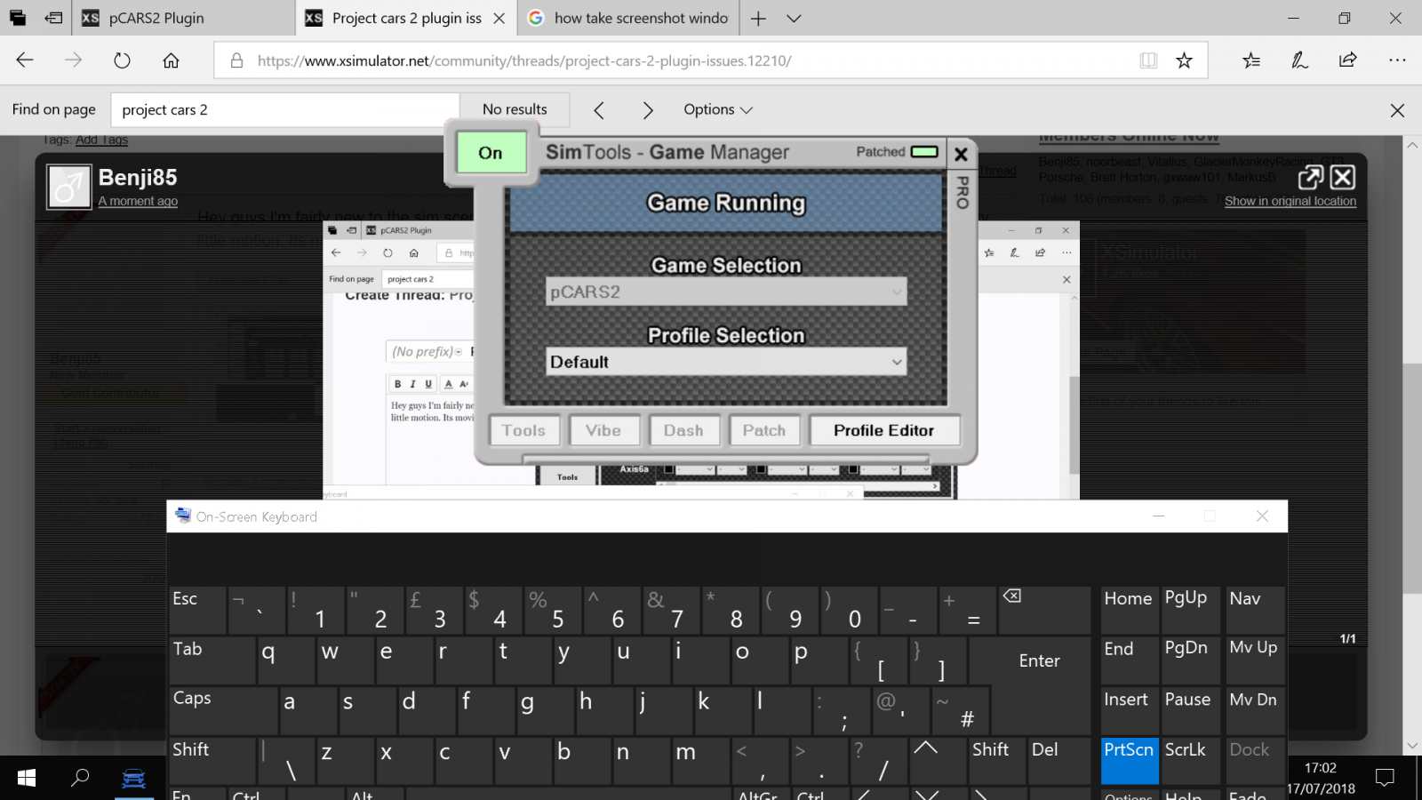
Task: Open a new browser tab
Action: point(758,18)
